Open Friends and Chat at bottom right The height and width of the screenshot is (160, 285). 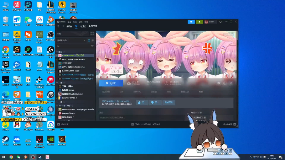click(229, 124)
